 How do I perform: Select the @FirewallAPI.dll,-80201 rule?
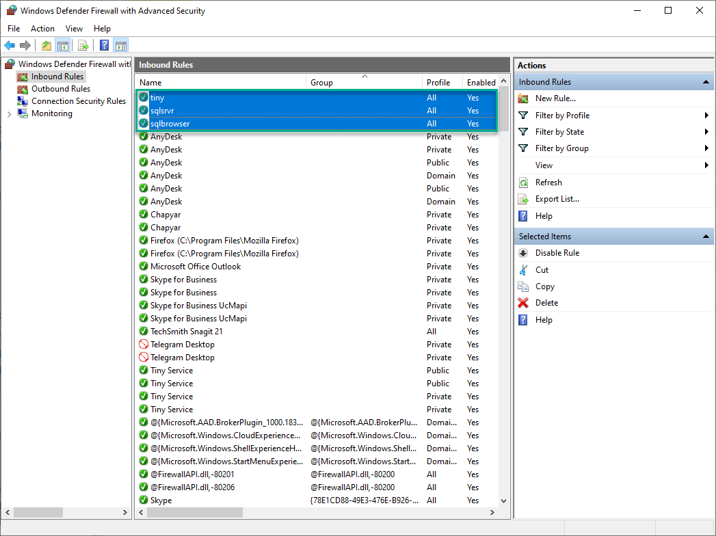(317, 474)
